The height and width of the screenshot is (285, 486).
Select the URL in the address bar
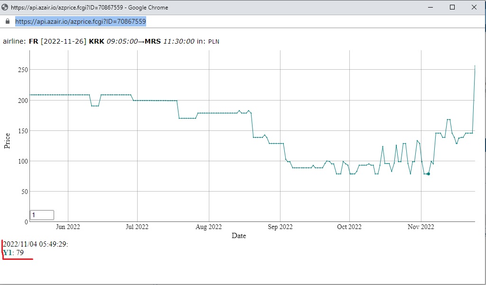(81, 21)
